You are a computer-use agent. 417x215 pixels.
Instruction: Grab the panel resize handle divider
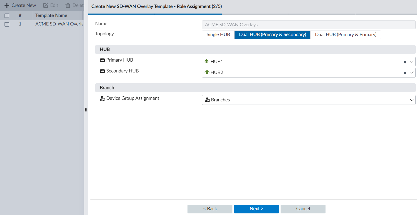click(86, 110)
